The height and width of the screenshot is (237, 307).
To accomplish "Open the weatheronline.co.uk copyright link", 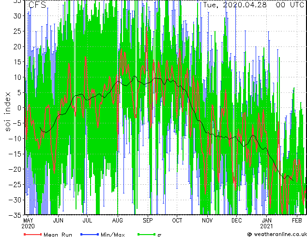I will (276, 234).
